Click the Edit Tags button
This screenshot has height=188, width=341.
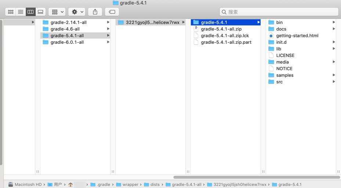112,12
